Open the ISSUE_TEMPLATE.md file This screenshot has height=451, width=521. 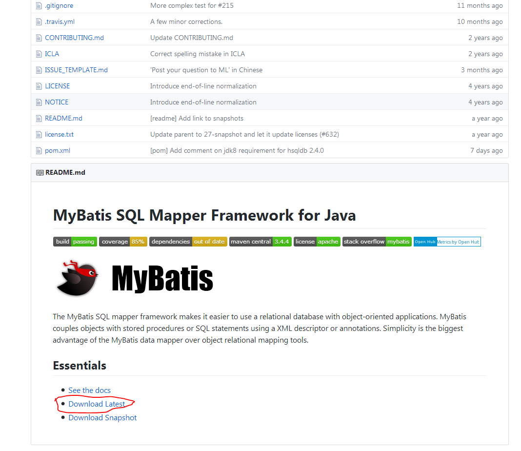click(x=77, y=70)
